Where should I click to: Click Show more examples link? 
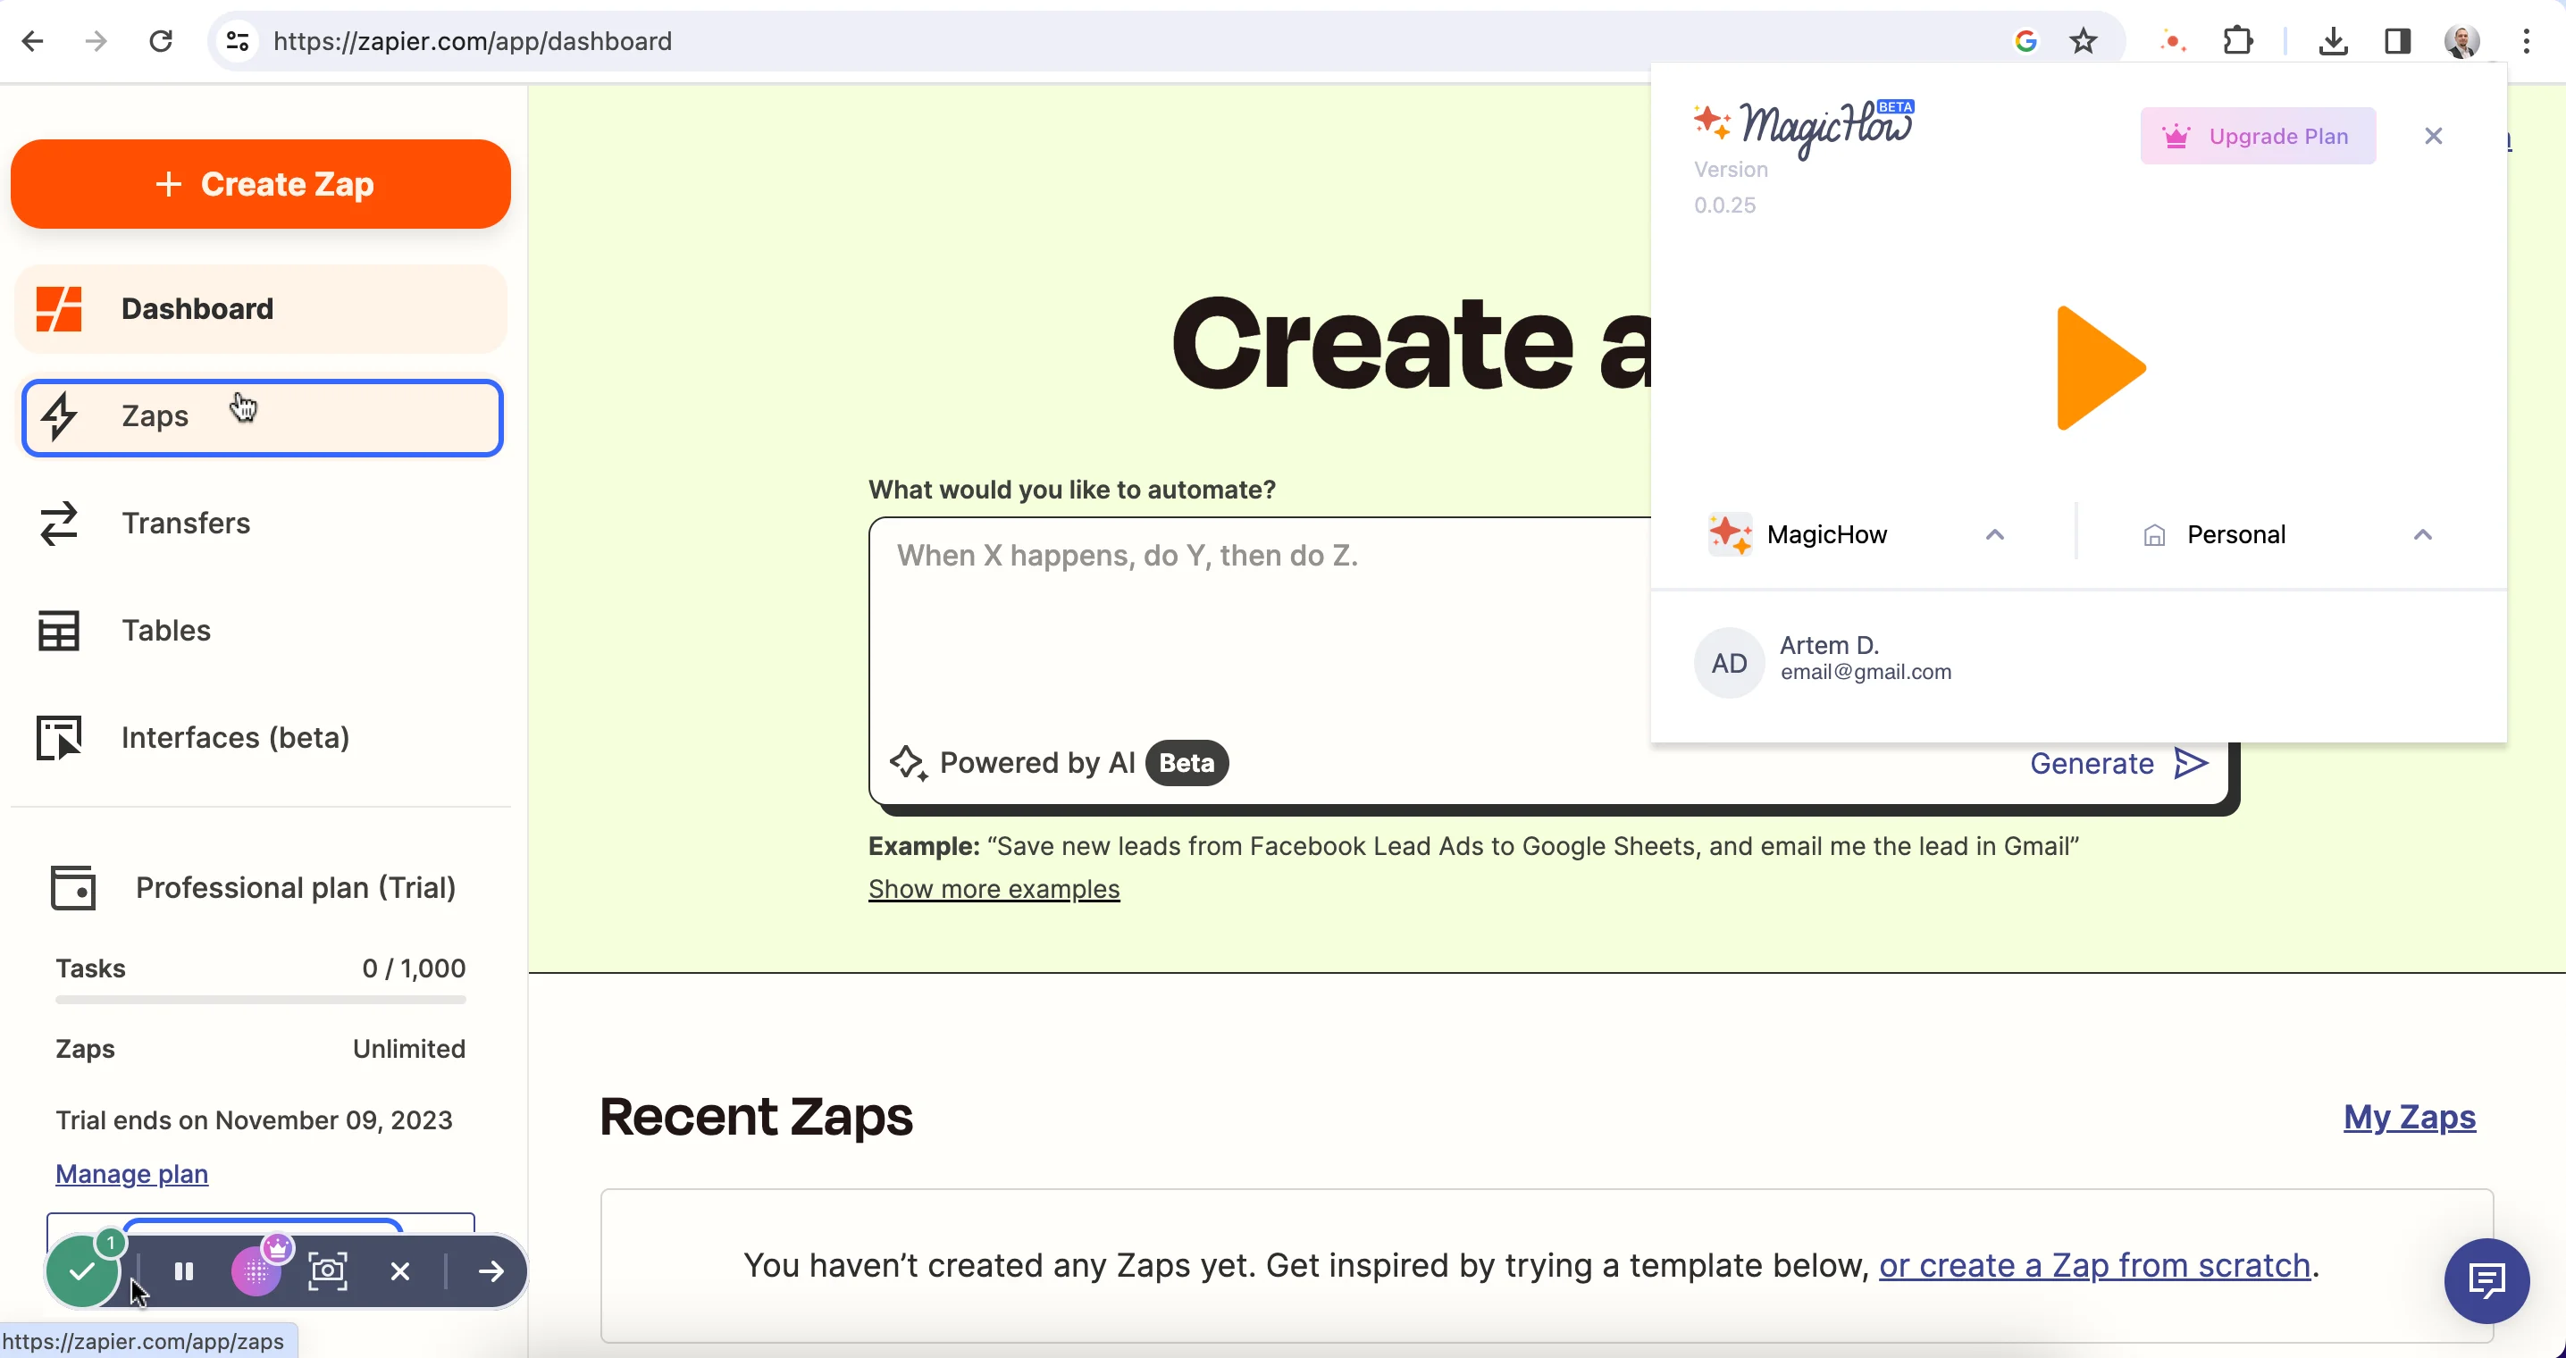point(994,889)
